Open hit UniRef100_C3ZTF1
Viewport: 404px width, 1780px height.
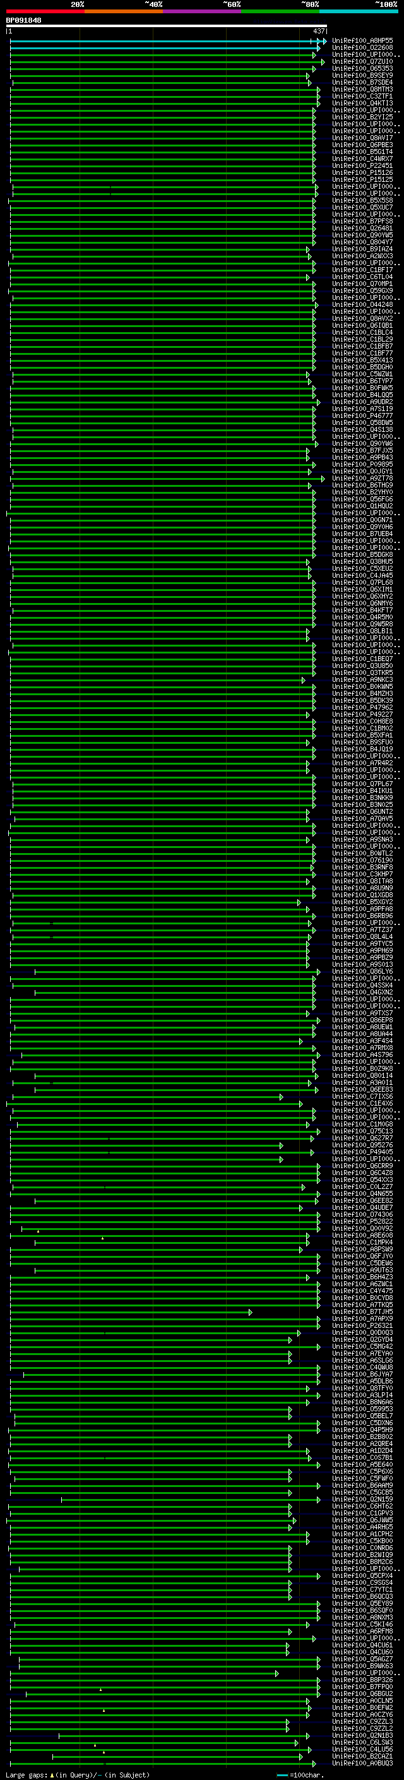click(x=362, y=96)
